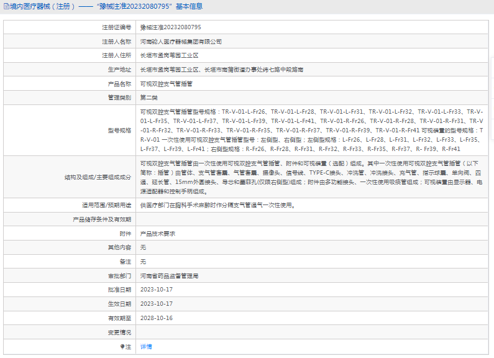Select the 批准日期 value 2023-10-17
The width and height of the screenshot is (494, 358).
click(156, 290)
